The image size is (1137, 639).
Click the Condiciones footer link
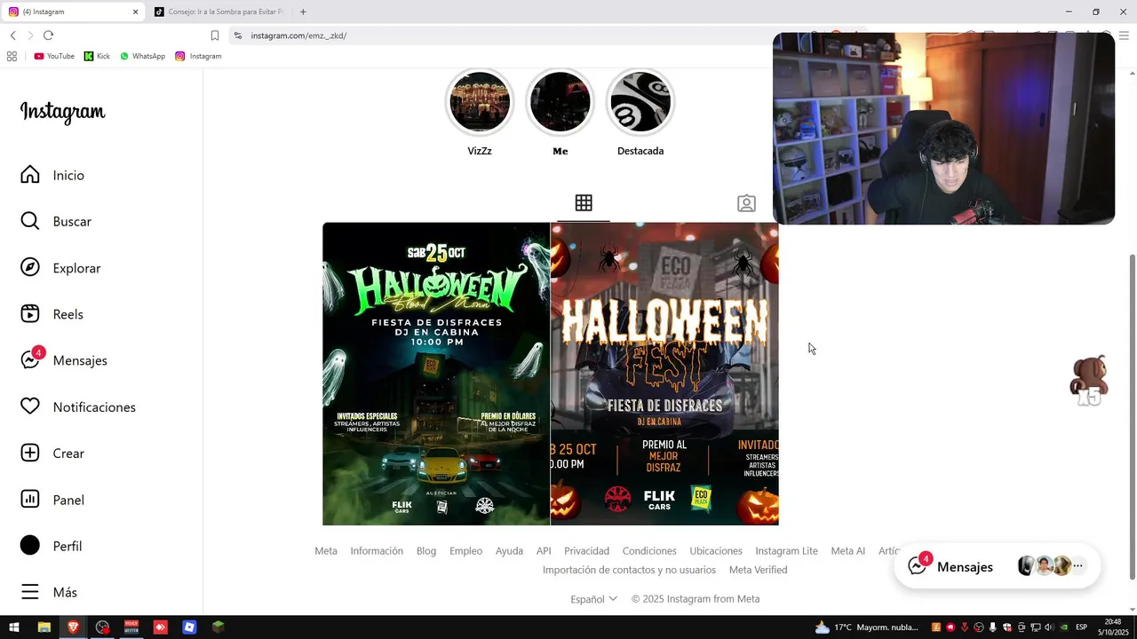coord(649,551)
